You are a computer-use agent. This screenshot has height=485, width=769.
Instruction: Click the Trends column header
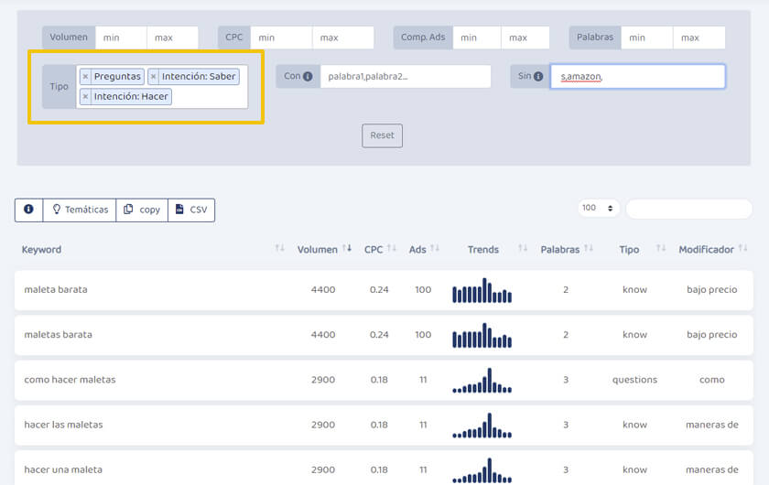click(x=483, y=250)
